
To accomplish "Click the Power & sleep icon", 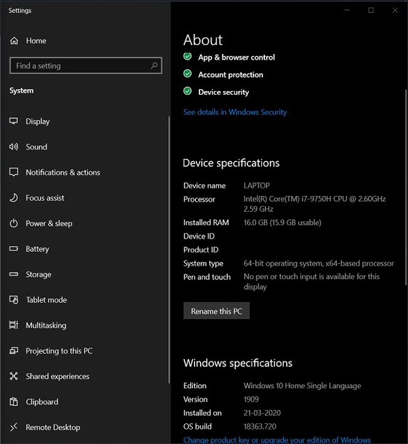I will pos(14,223).
